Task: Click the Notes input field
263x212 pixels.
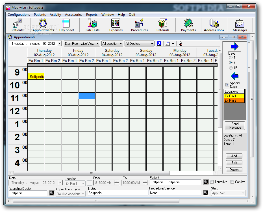Action: coord(118,193)
